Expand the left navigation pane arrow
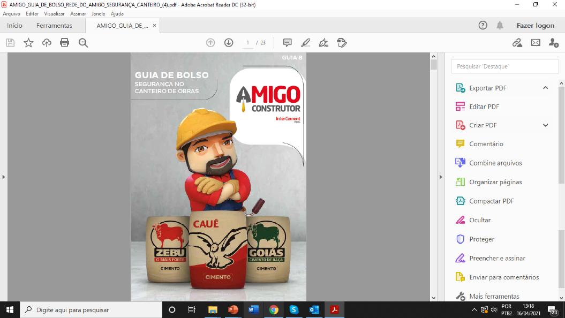 tap(4, 177)
